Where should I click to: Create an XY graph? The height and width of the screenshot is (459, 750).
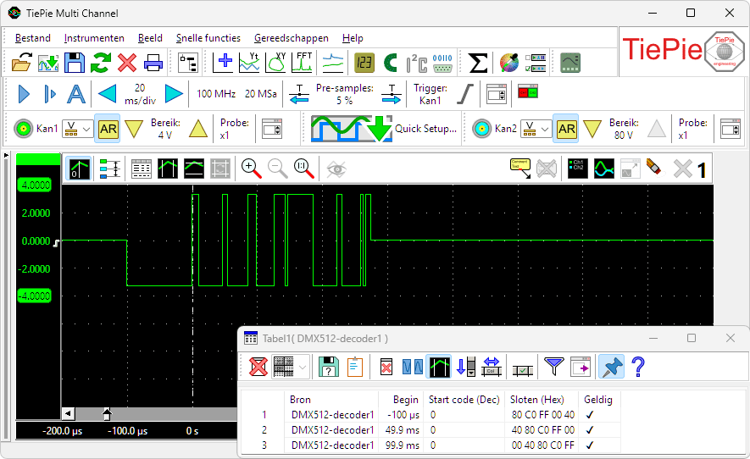[275, 63]
